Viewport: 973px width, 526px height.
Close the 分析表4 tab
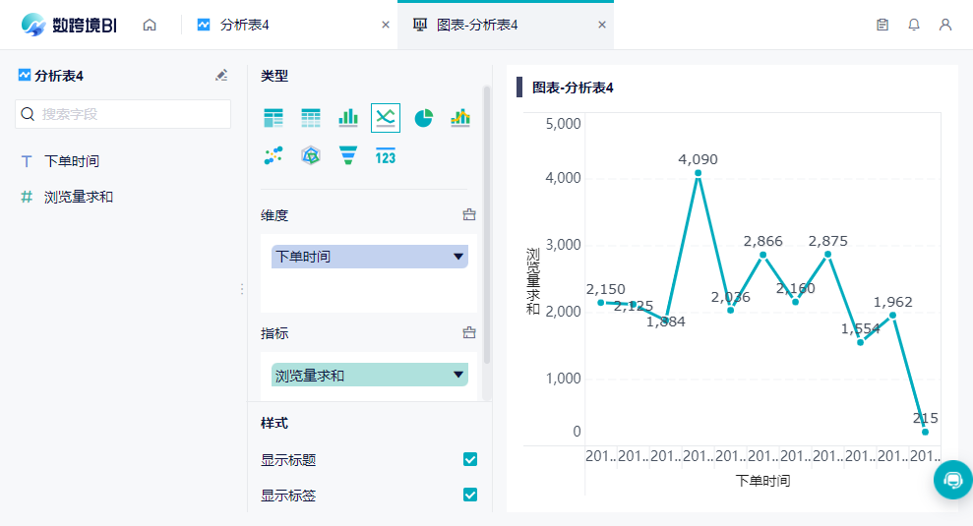pos(386,25)
